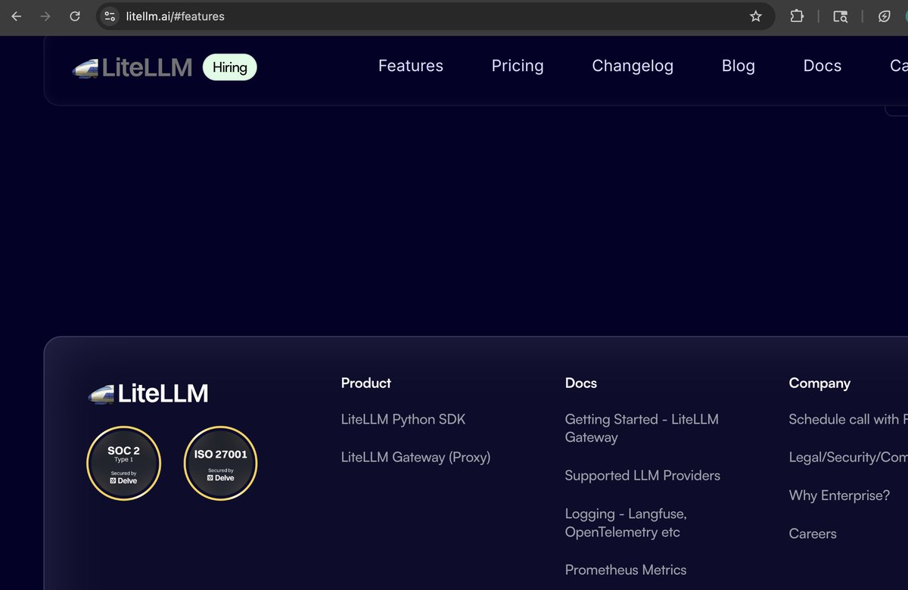Click the browser forward arrow

tap(45, 16)
